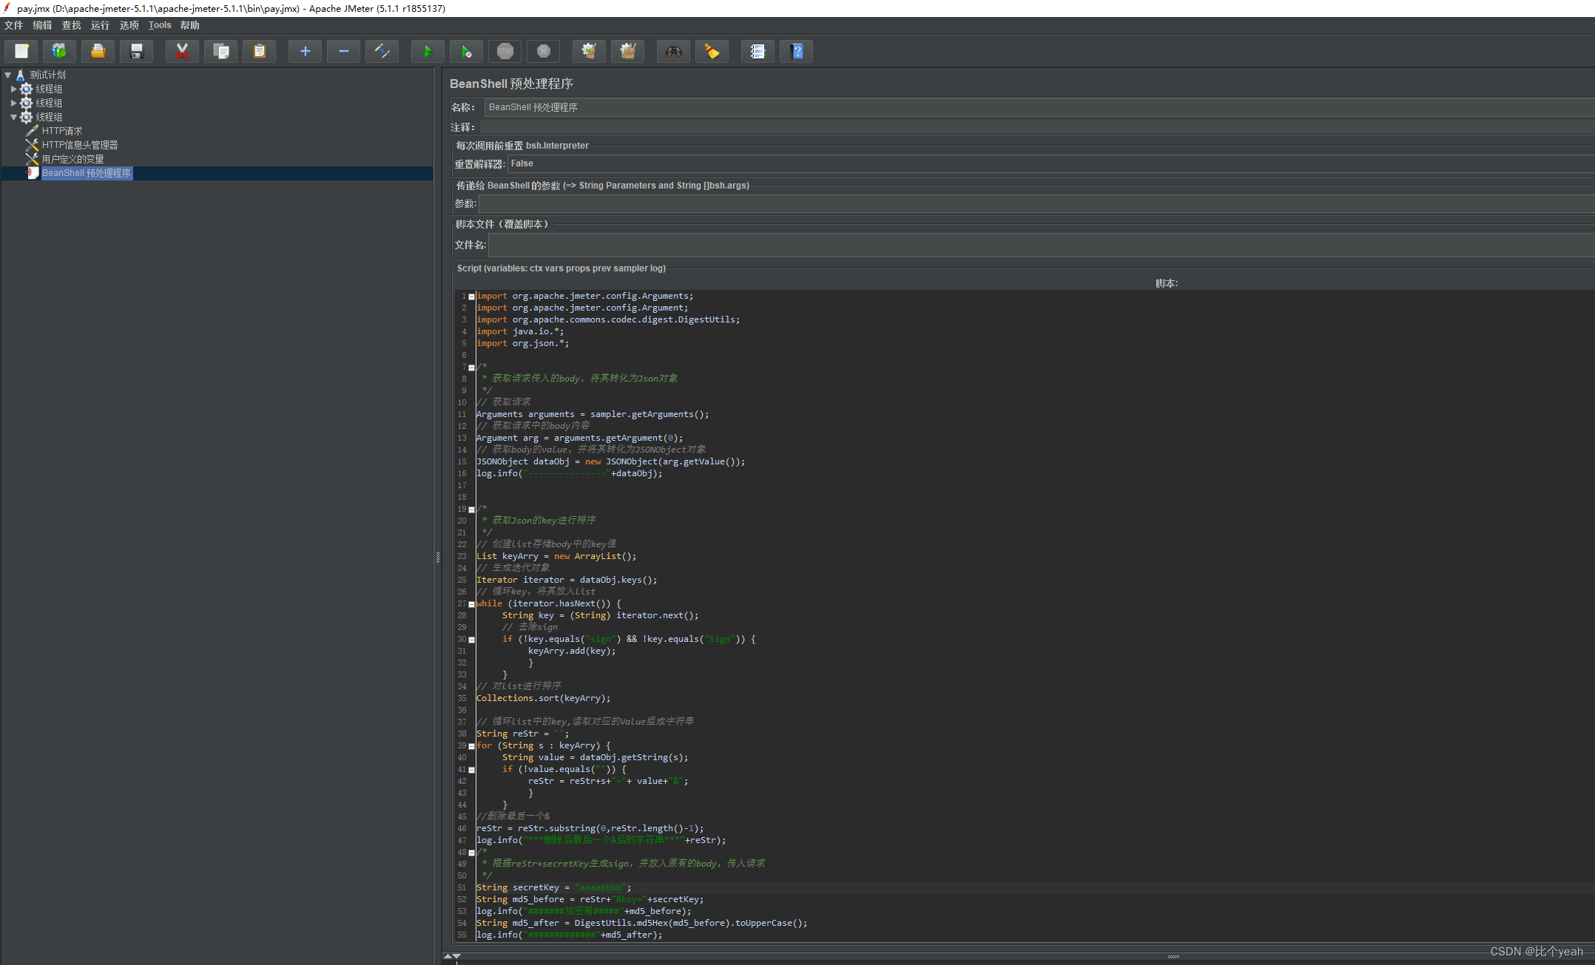Click the vertical split divider handle

tap(438, 558)
